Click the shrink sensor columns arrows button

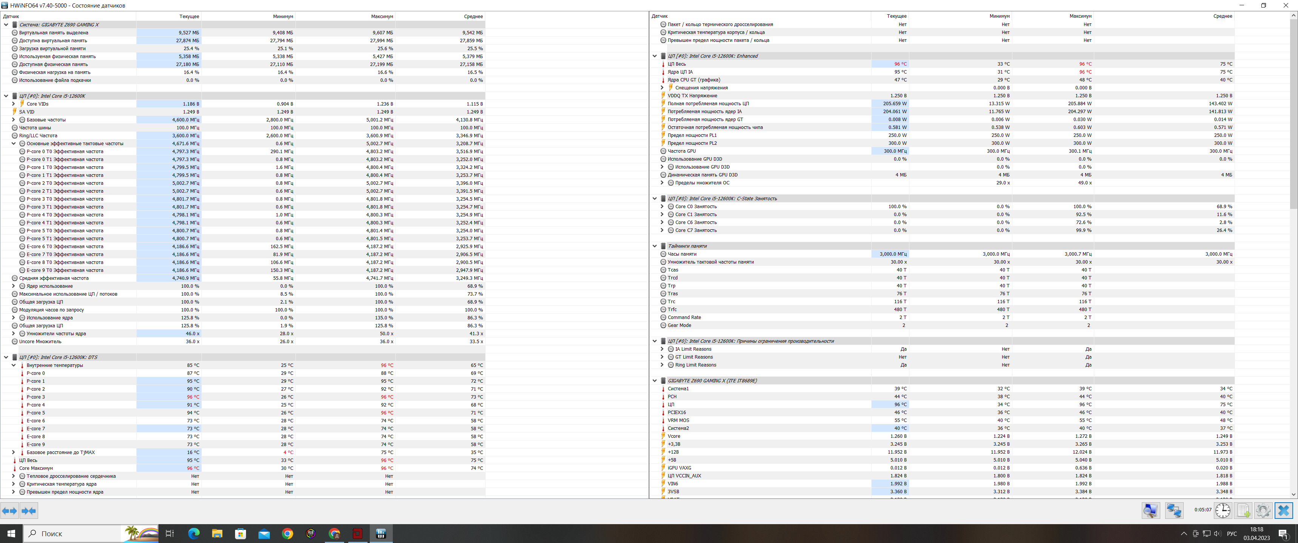[29, 511]
